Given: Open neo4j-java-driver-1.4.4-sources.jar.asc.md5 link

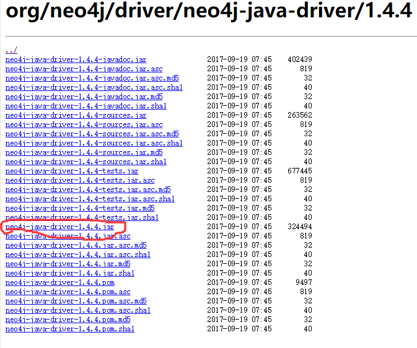Looking at the screenshot, I should [x=92, y=134].
